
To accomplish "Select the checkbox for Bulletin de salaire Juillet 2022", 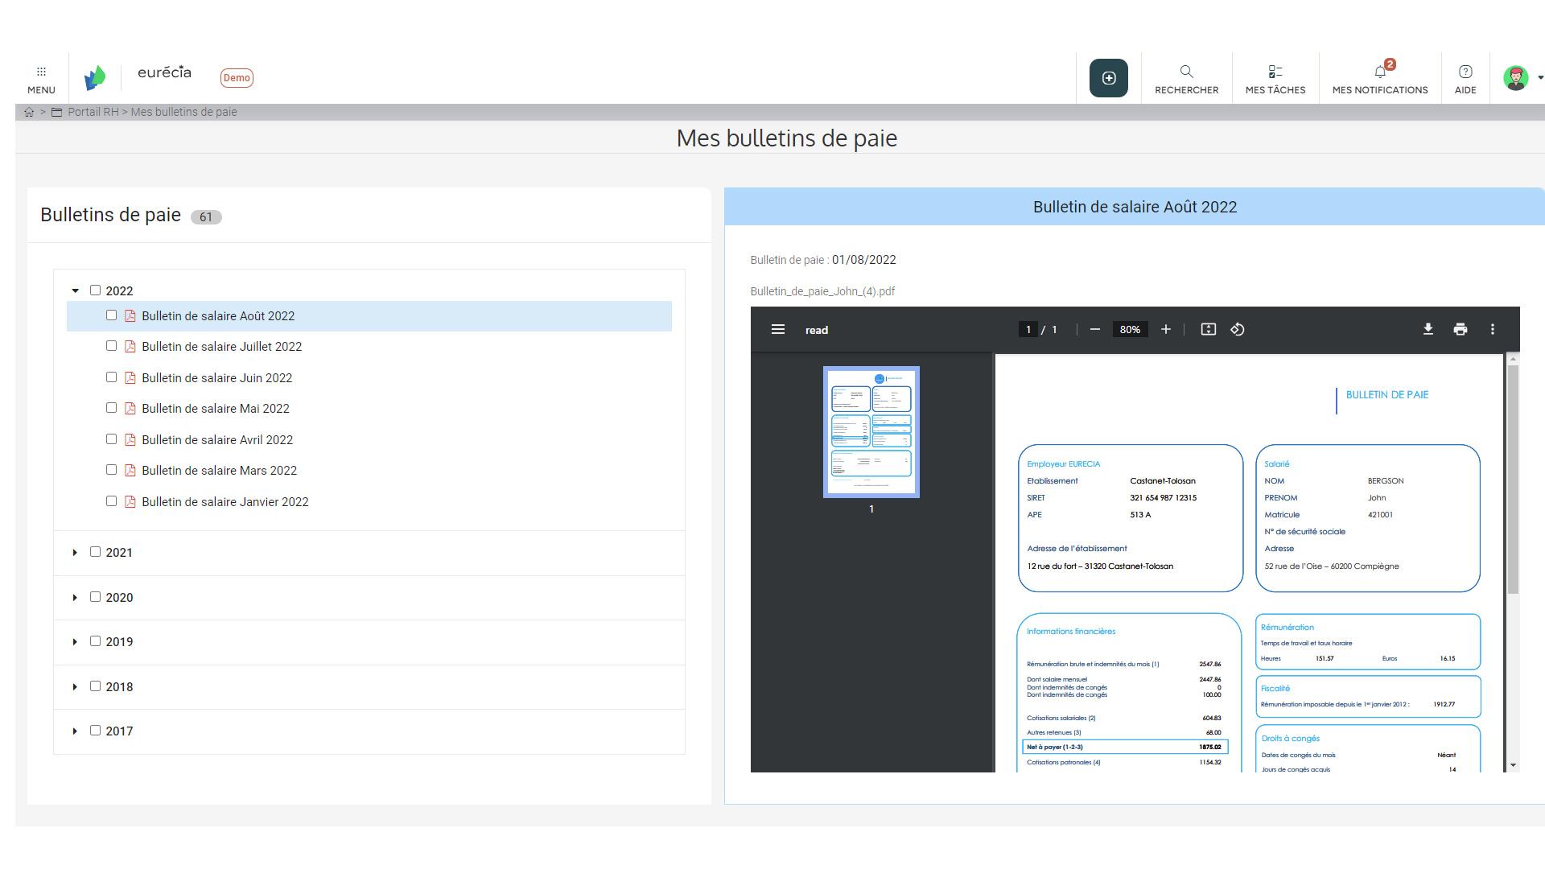I will coord(112,345).
